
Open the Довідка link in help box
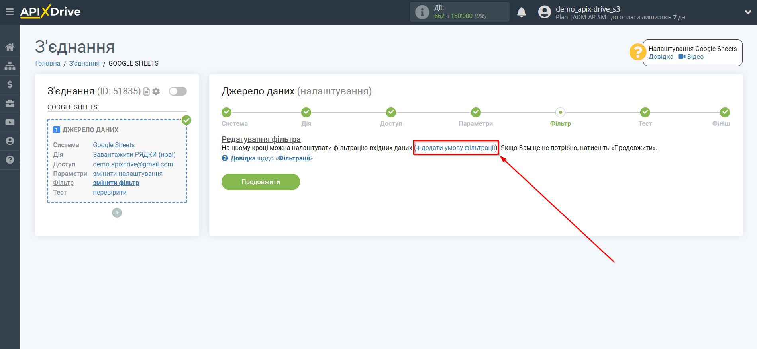[x=661, y=57]
